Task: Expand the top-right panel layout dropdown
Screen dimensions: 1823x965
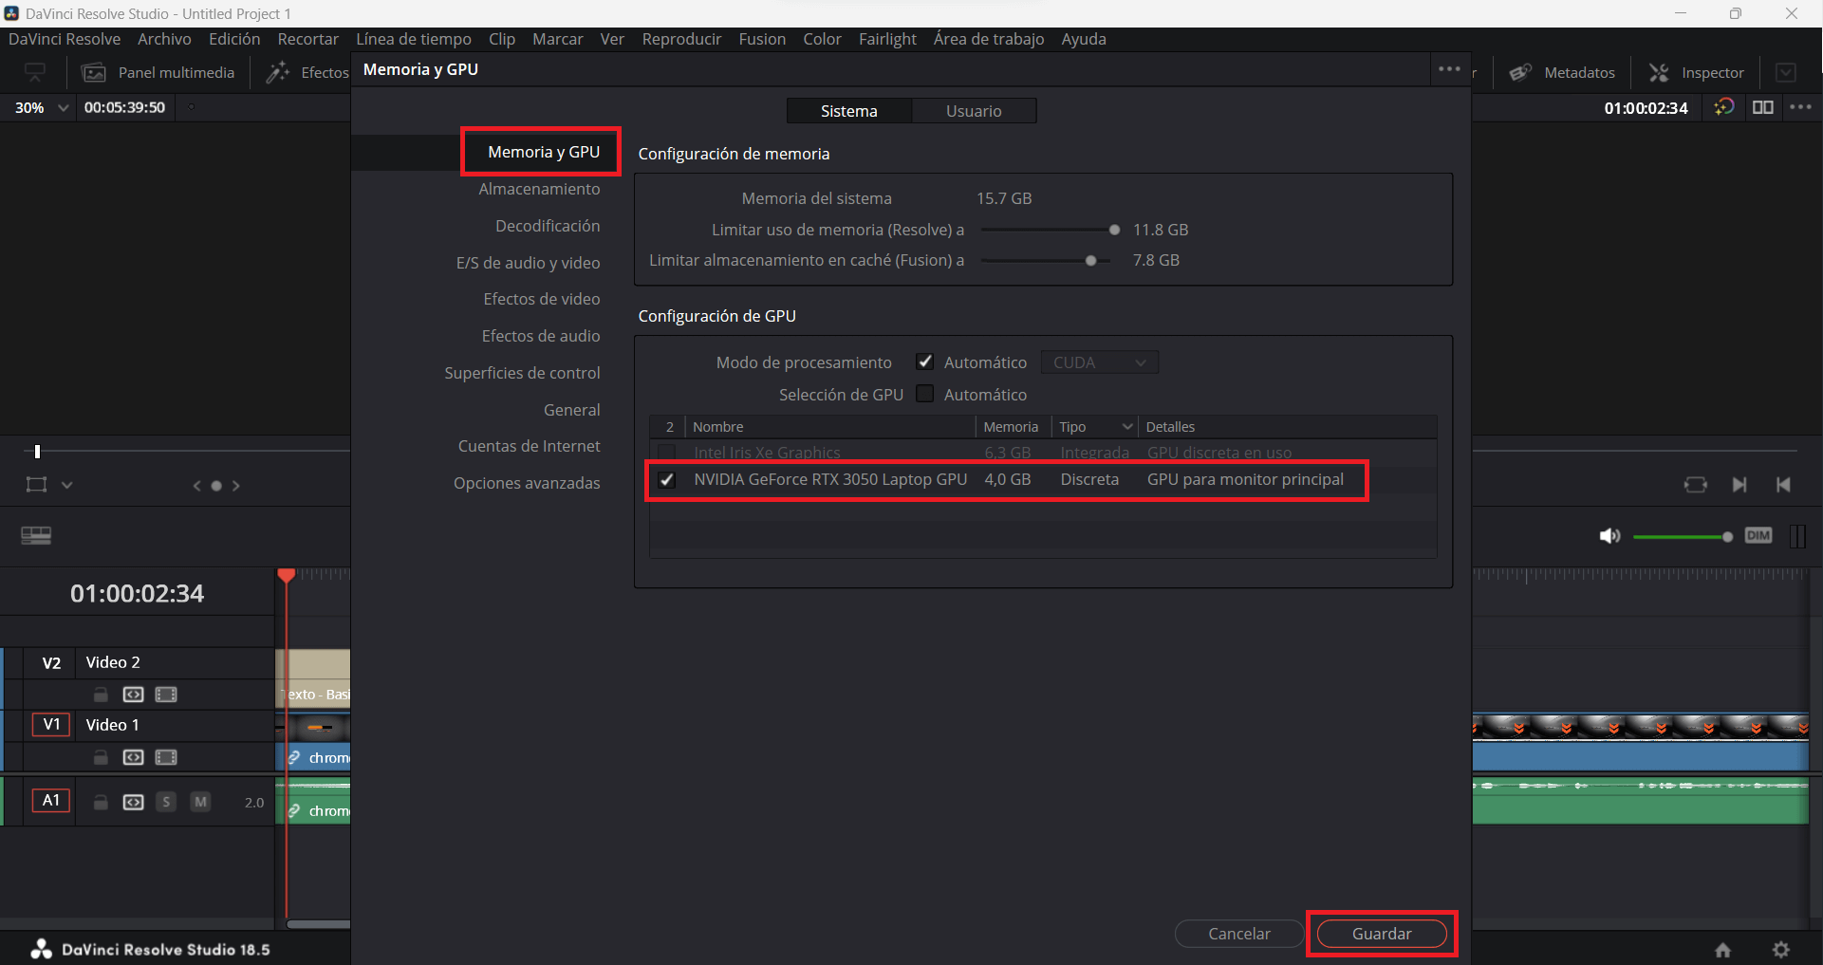Action: coord(1786,73)
